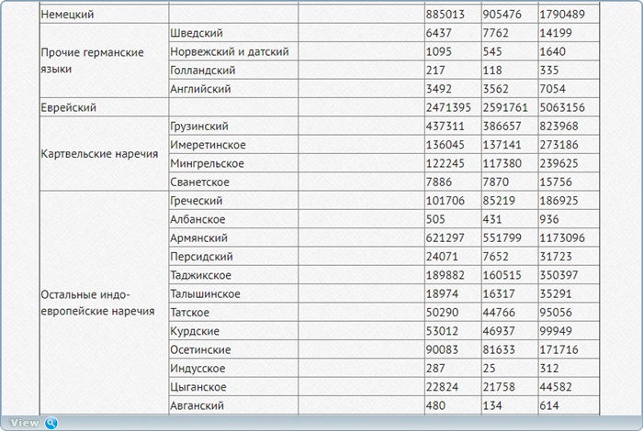Click the value 2471395
This screenshot has width=643, height=431.
pos(448,107)
